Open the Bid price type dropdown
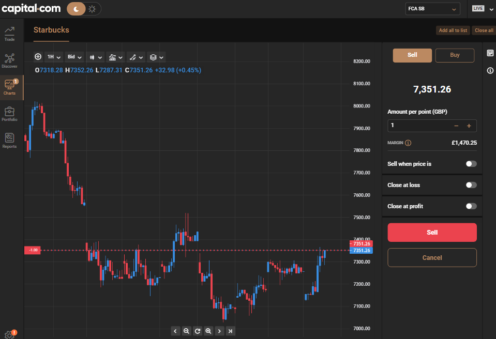496x339 pixels. (74, 57)
